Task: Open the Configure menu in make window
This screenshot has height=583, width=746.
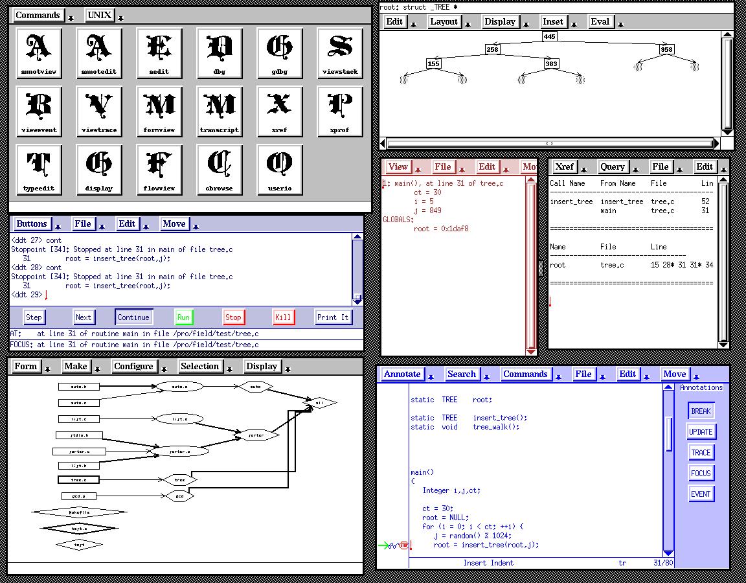Action: pyautogui.click(x=133, y=366)
